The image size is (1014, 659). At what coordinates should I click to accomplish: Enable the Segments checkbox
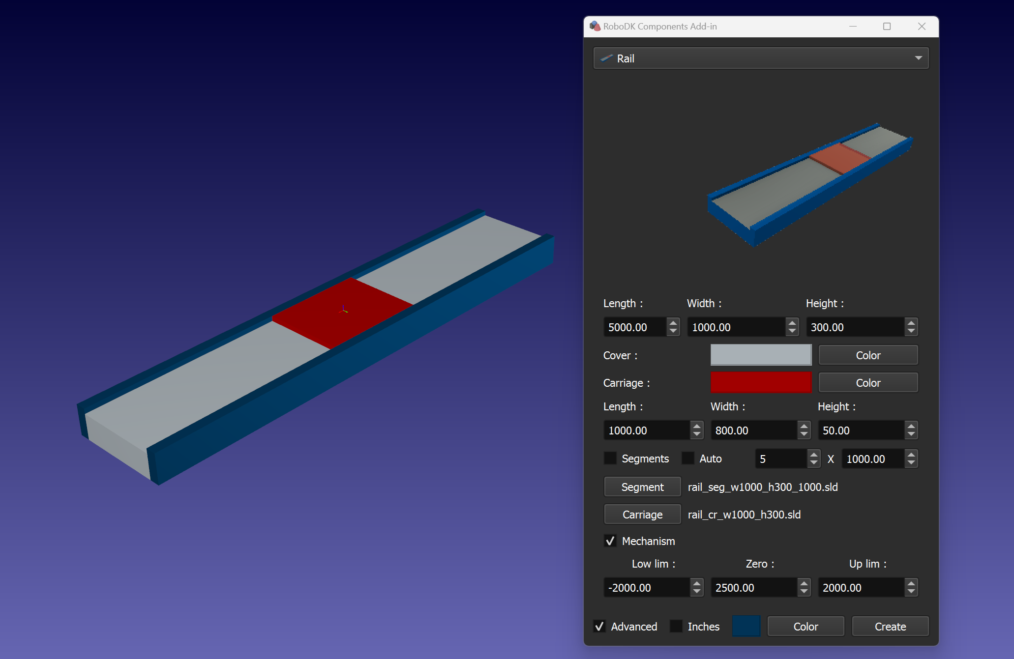click(610, 458)
